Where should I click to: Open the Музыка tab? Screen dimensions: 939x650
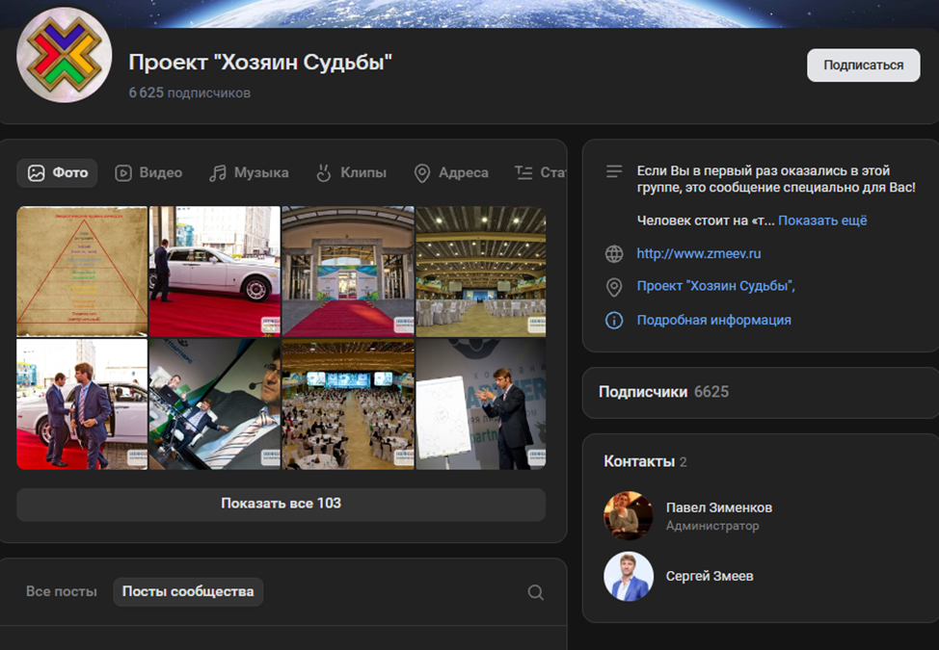pyautogui.click(x=249, y=172)
